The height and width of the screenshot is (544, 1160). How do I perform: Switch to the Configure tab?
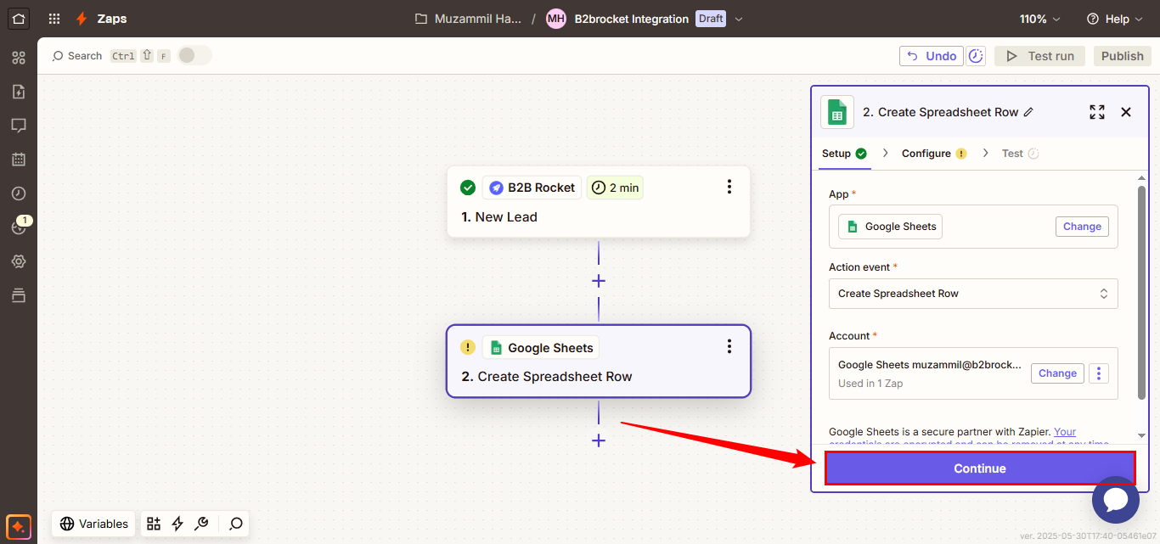[x=926, y=154]
